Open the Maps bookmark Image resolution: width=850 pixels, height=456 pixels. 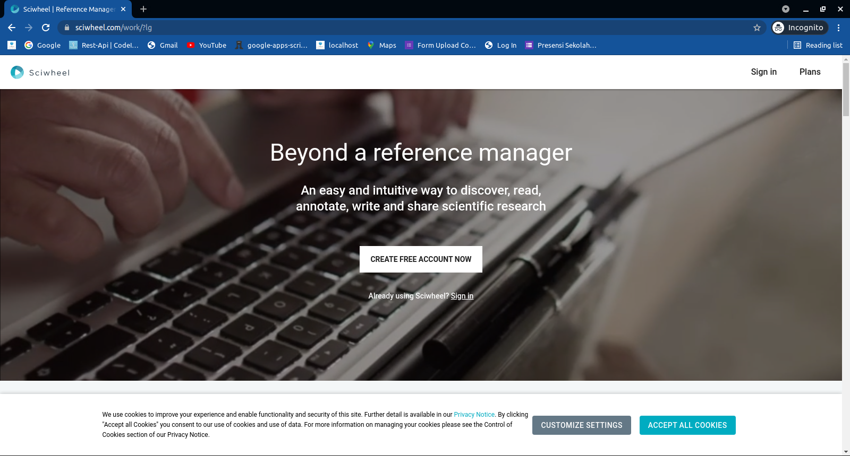tap(381, 45)
